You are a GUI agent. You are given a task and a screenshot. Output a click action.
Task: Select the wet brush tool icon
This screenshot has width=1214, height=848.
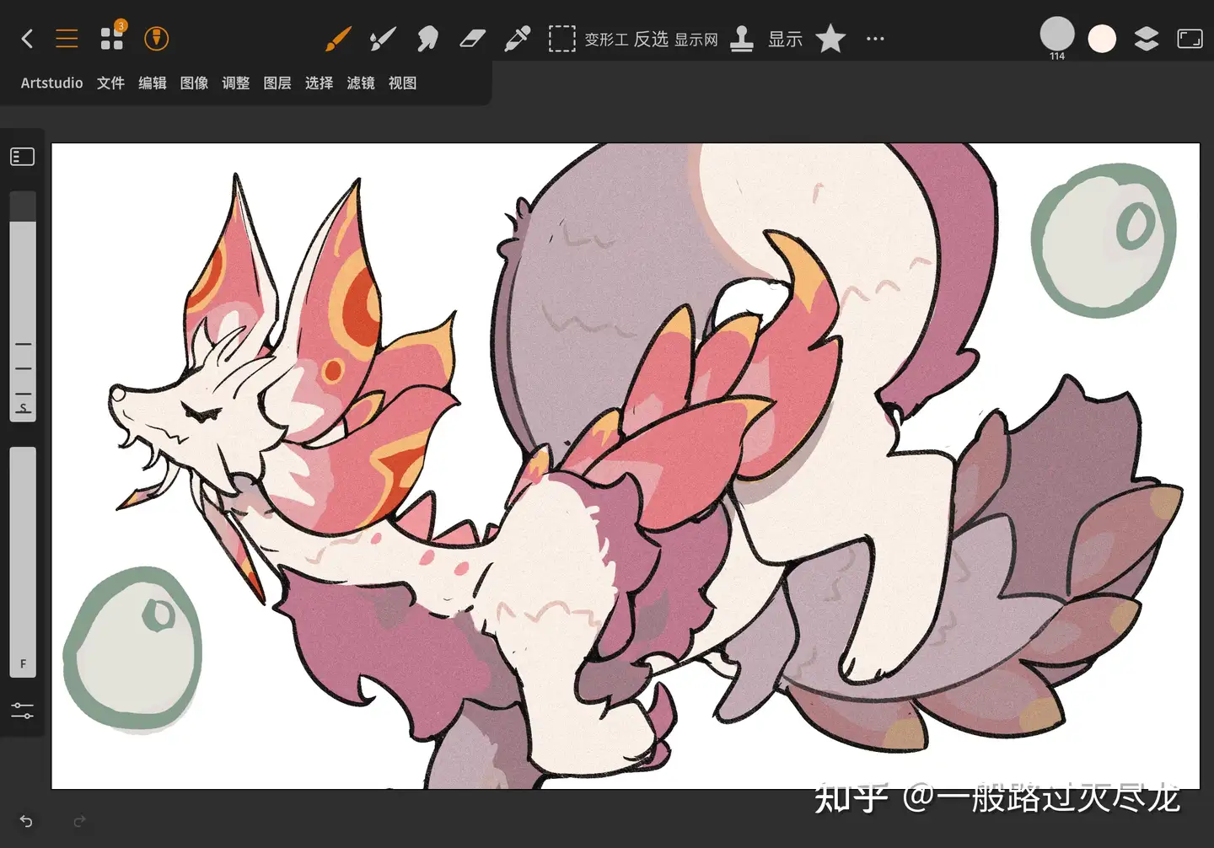pyautogui.click(x=383, y=39)
